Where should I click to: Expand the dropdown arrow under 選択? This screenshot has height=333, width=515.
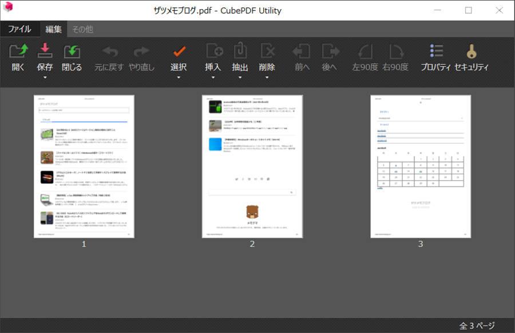[179, 77]
